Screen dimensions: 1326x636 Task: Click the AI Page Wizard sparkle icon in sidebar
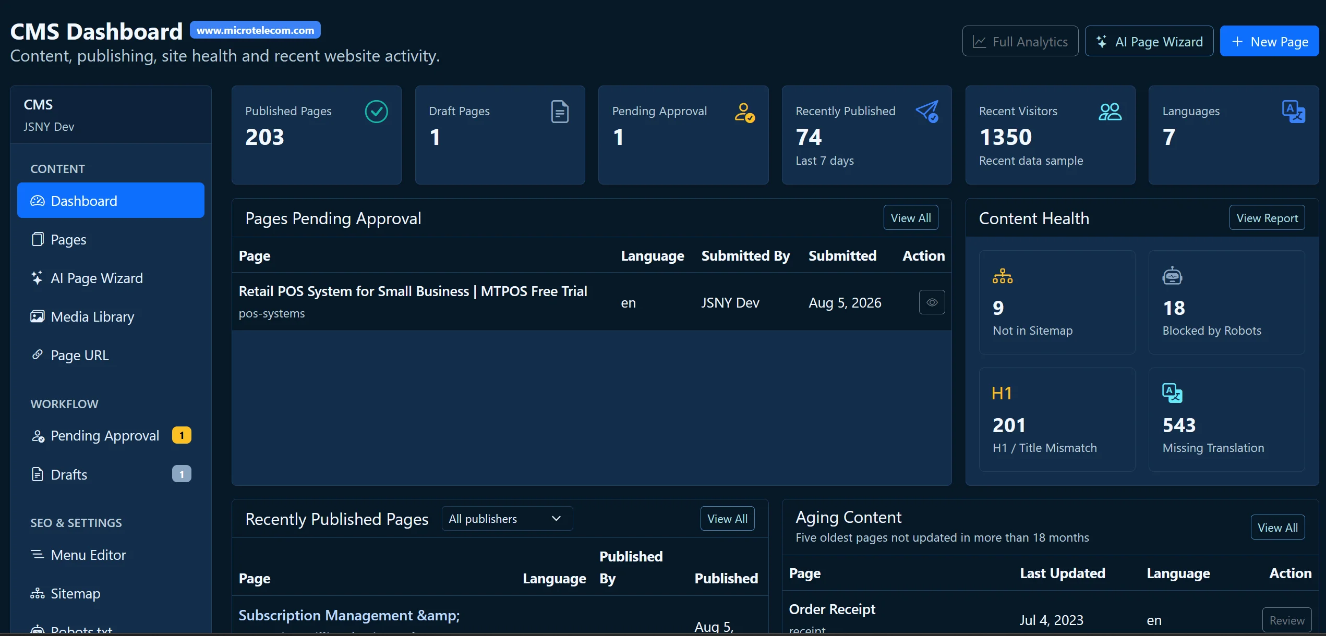(37, 278)
